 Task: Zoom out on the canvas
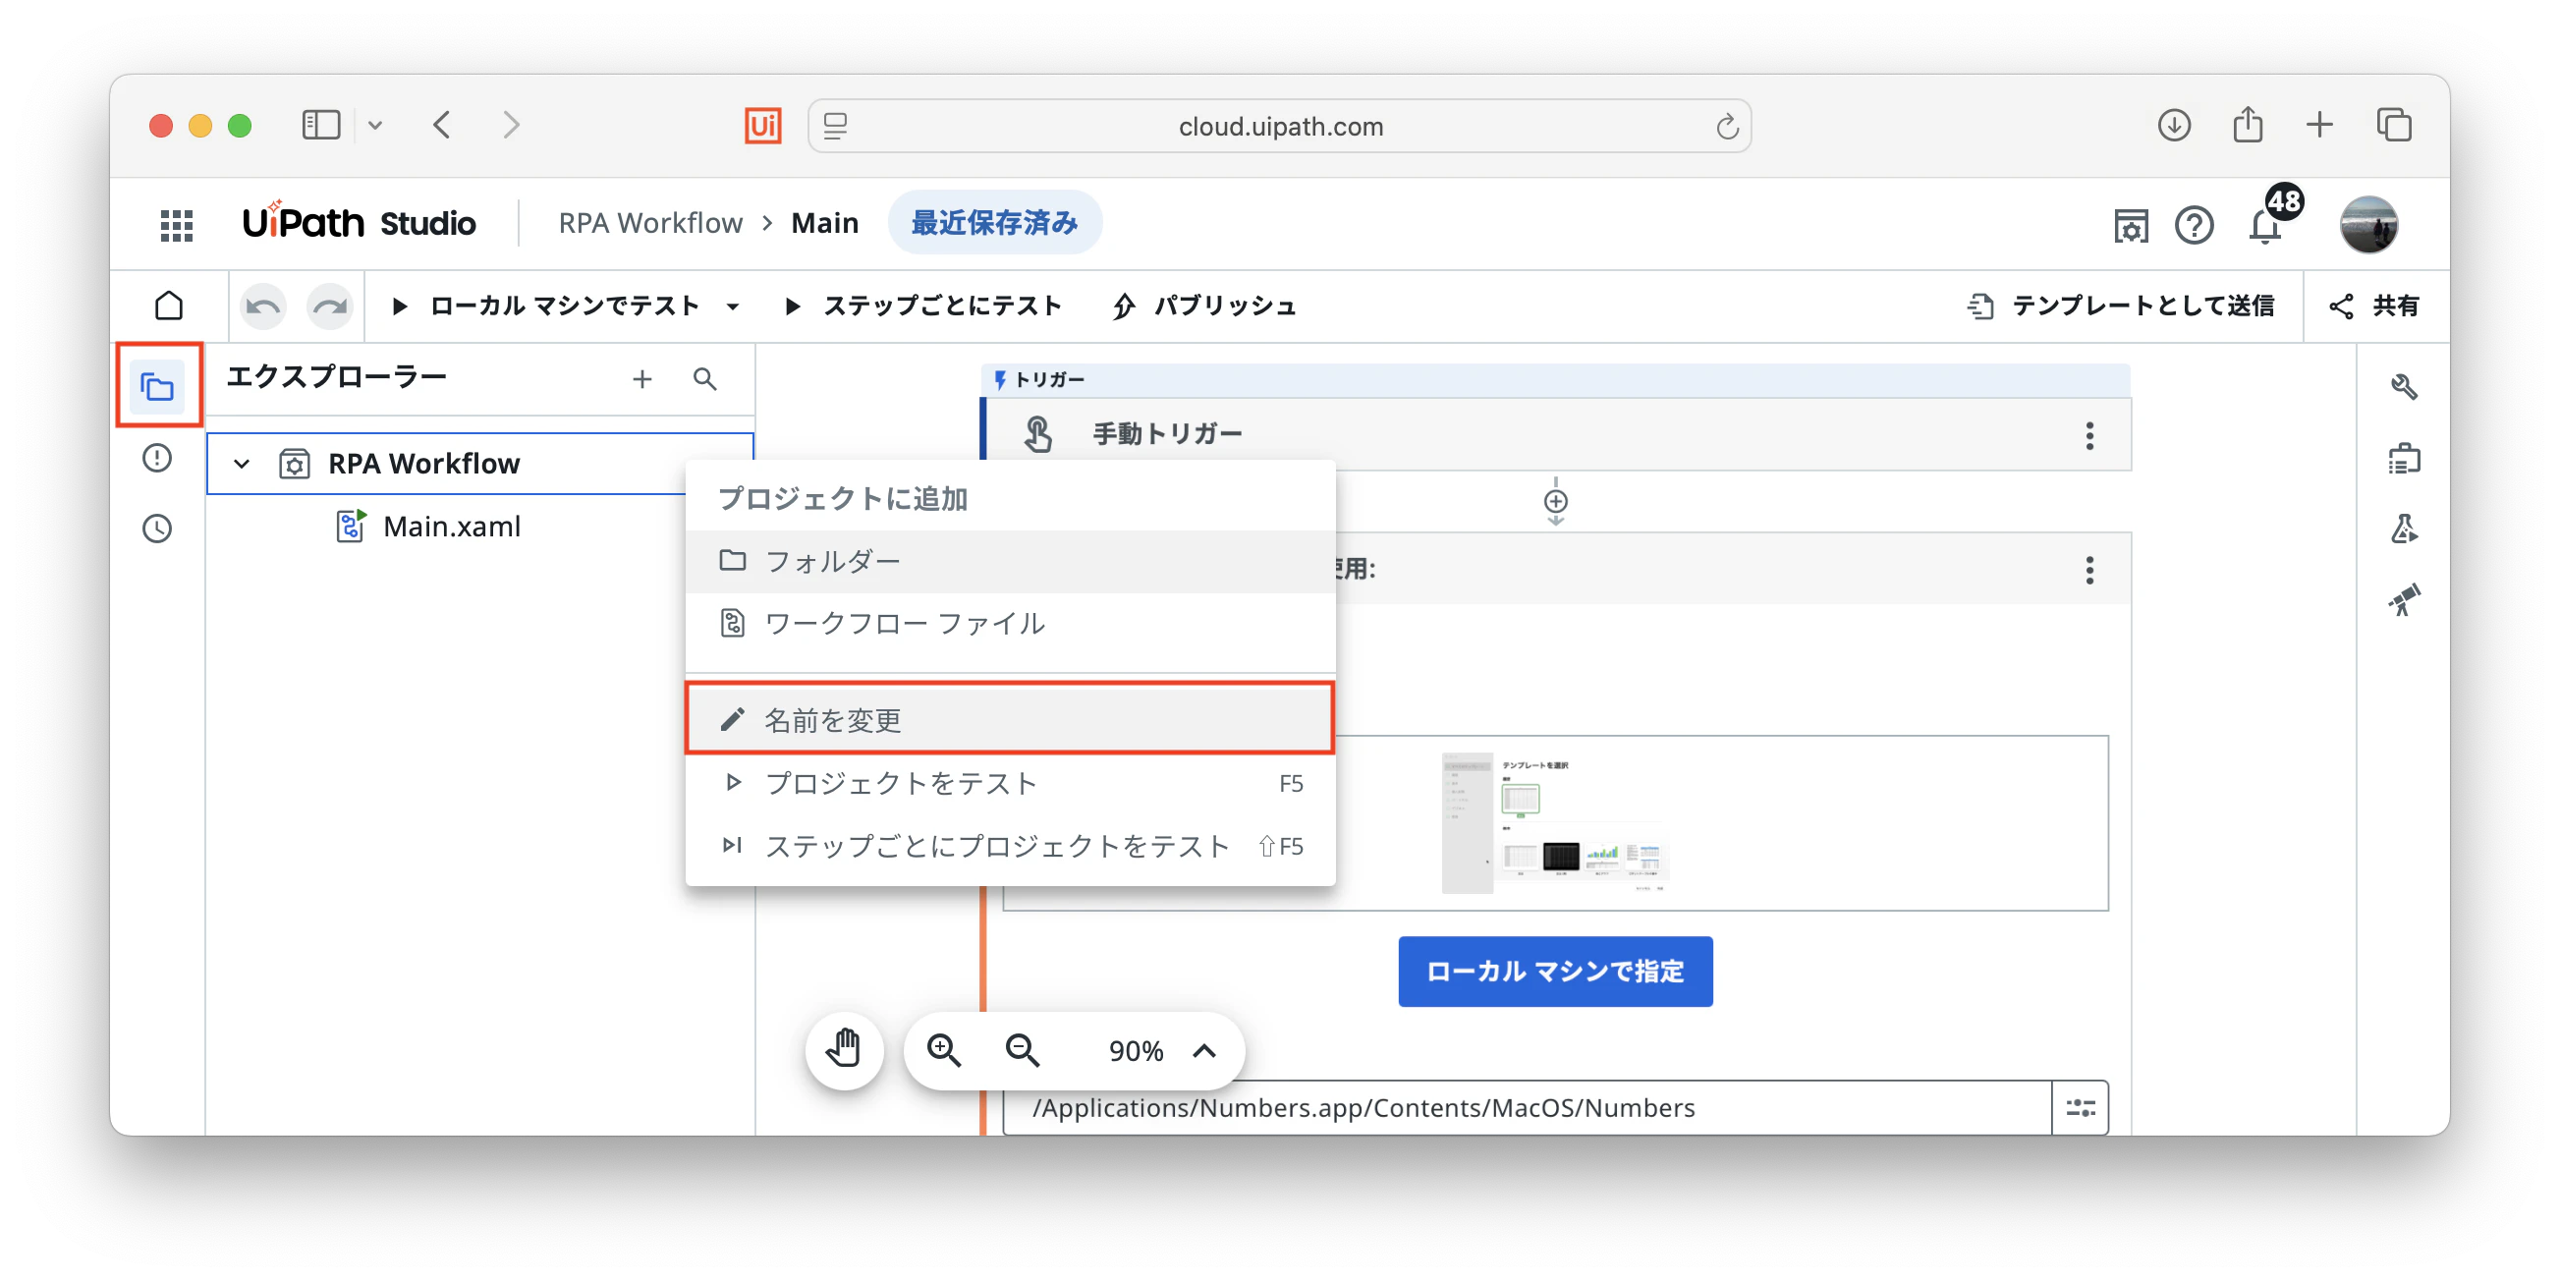coord(1022,1050)
